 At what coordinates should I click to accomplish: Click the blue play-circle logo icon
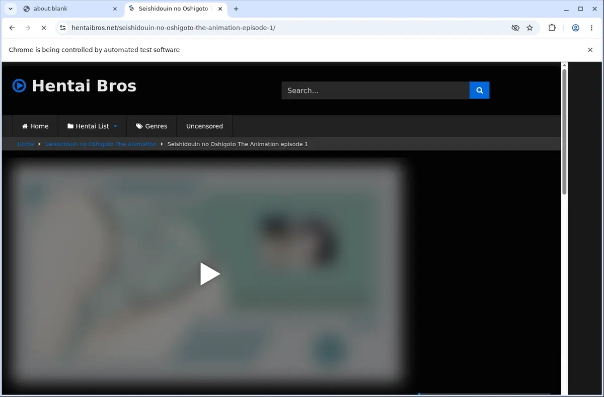[19, 86]
